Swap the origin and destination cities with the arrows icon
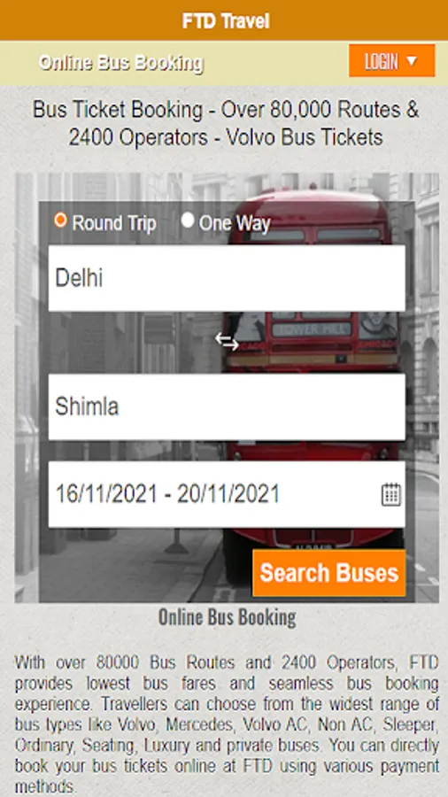This screenshot has height=797, width=448. pyautogui.click(x=227, y=342)
